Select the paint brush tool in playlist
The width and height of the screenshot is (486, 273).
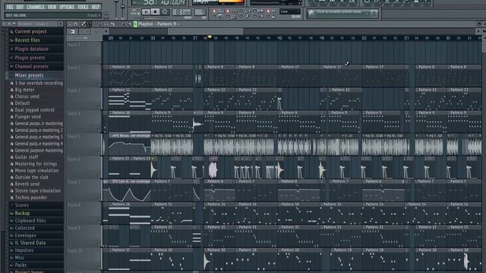coord(90,24)
